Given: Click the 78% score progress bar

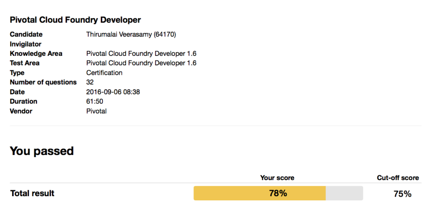Looking at the screenshot, I should [x=278, y=193].
